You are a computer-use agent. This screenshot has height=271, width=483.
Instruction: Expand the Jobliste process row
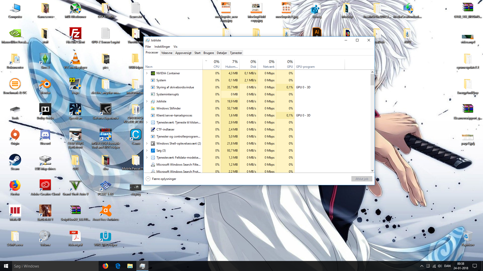(x=147, y=101)
